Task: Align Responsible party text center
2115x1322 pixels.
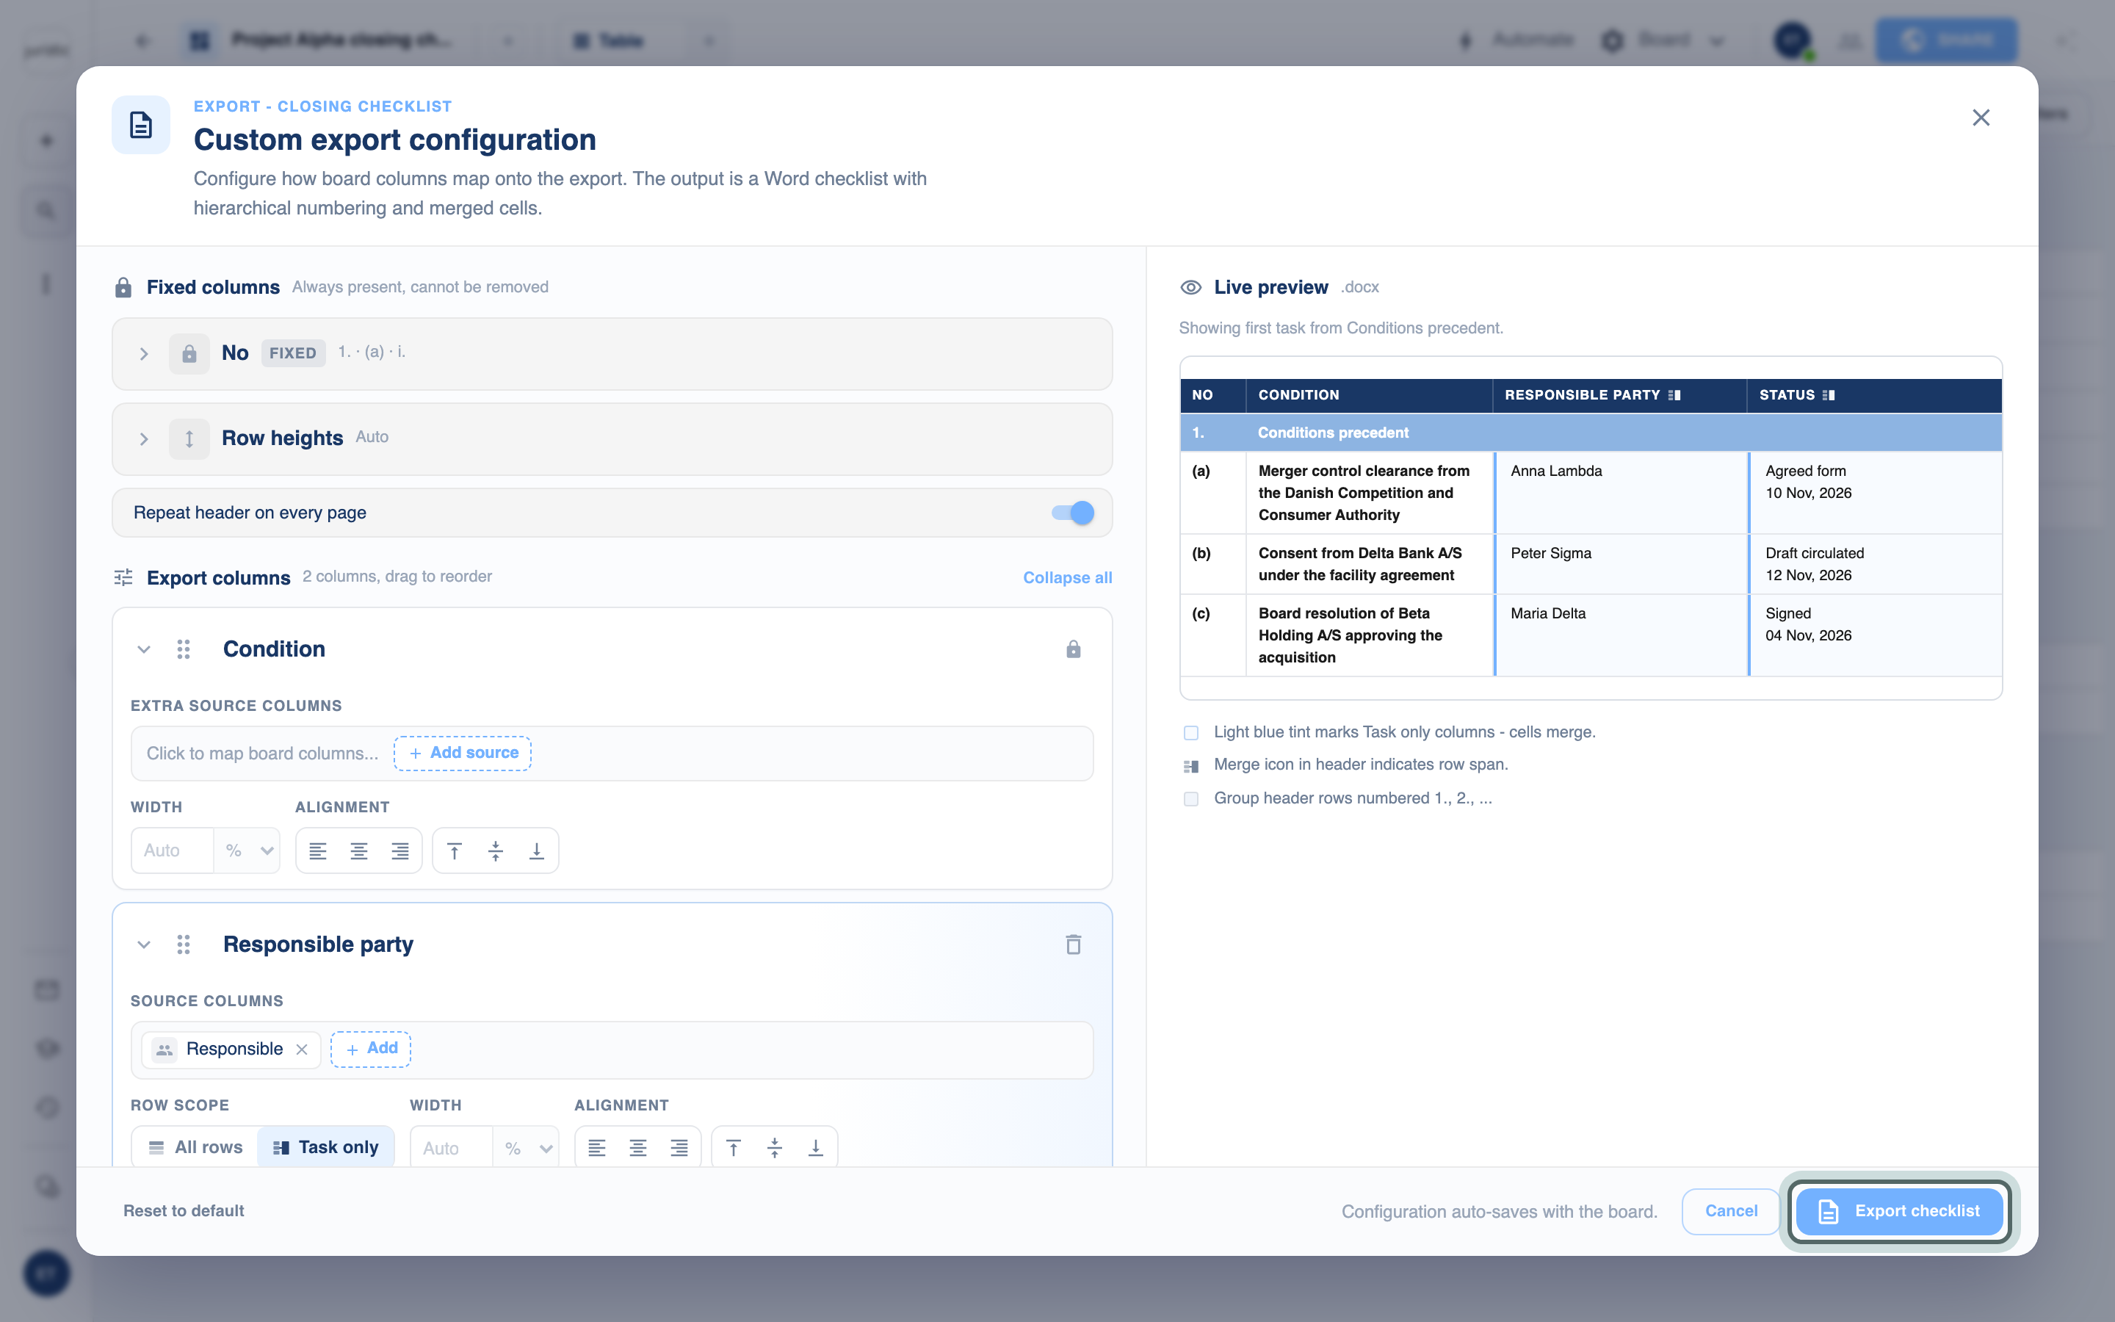Action: coord(638,1148)
